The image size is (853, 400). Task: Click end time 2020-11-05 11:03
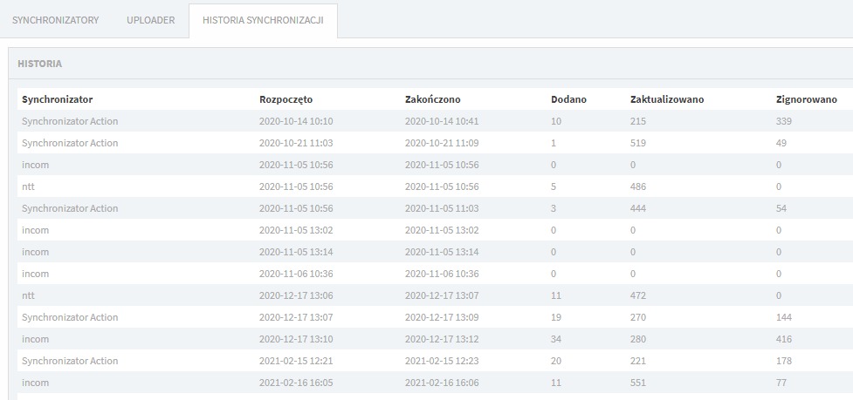click(x=442, y=208)
